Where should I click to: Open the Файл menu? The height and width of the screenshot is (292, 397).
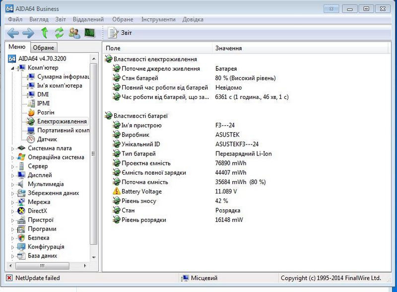tap(15, 19)
